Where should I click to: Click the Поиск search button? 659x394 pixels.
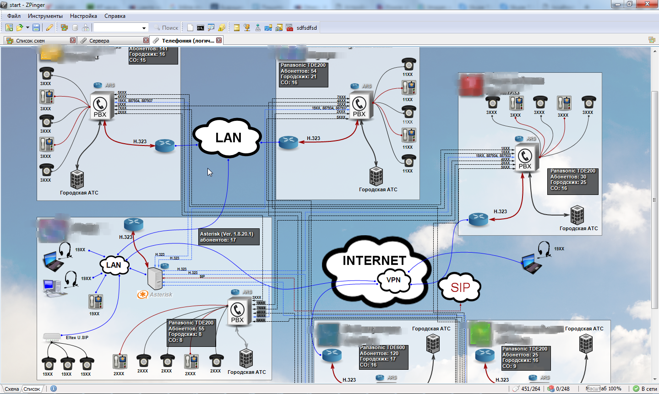[166, 28]
